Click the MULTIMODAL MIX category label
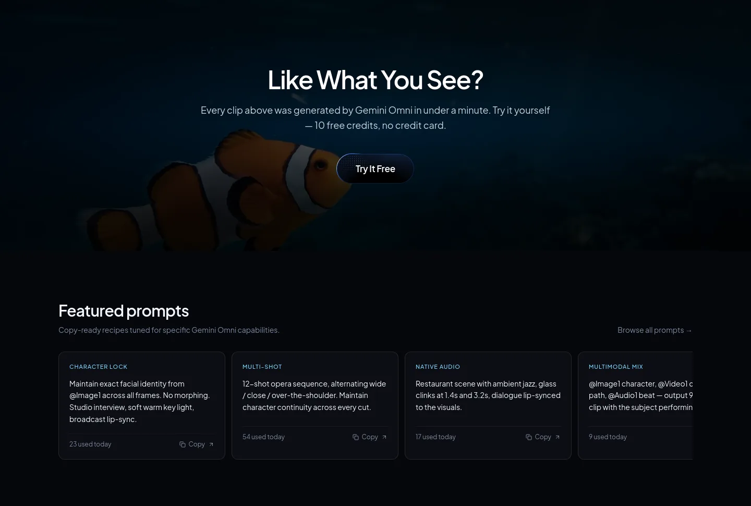This screenshot has width=751, height=506. [x=616, y=367]
